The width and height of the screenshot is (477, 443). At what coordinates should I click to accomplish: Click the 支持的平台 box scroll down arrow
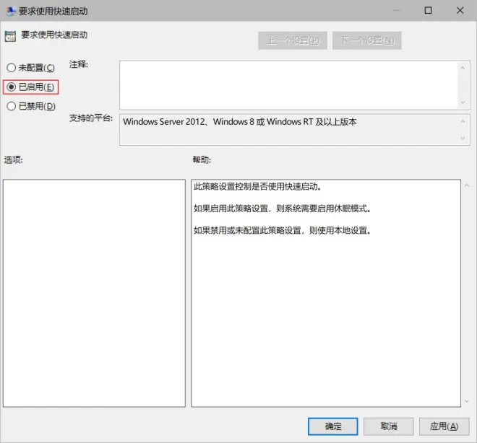463,138
